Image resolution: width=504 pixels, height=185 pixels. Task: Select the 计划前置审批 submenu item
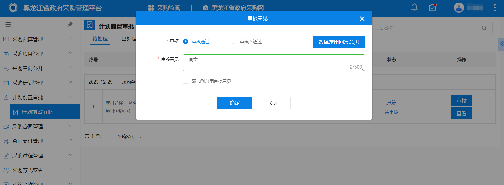click(45, 111)
